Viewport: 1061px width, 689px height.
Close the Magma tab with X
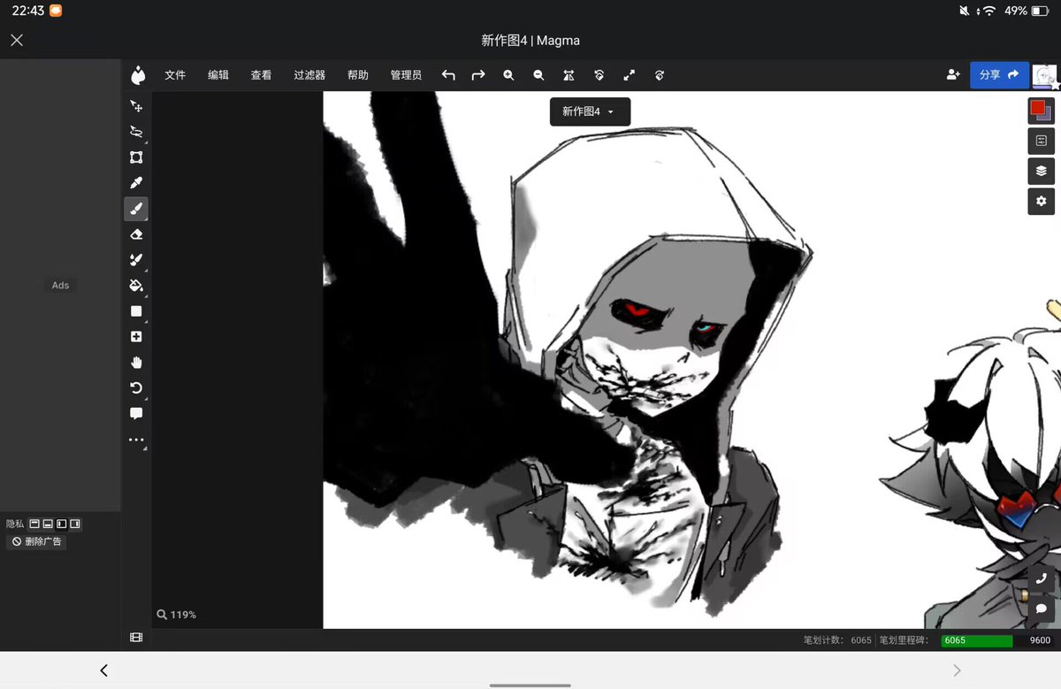17,40
